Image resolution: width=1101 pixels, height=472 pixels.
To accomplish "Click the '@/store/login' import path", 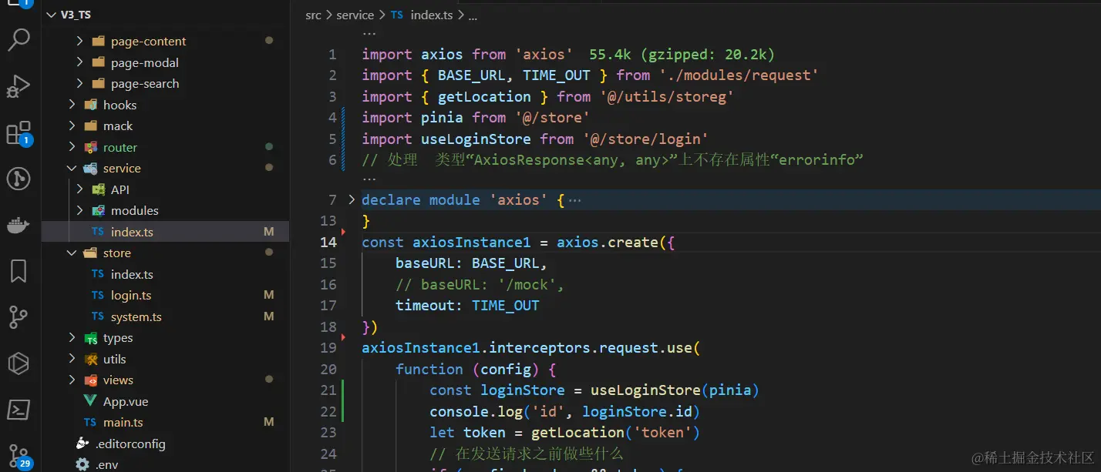I will (645, 139).
